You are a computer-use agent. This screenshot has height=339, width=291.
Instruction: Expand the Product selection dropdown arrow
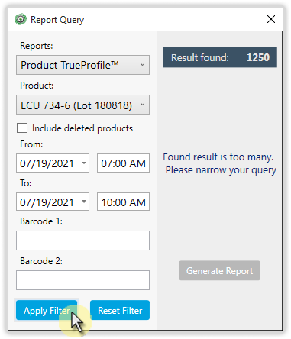pos(142,105)
